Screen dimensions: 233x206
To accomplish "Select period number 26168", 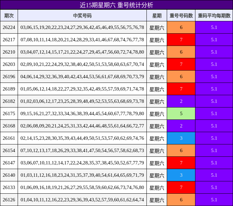I will pos(9,126).
